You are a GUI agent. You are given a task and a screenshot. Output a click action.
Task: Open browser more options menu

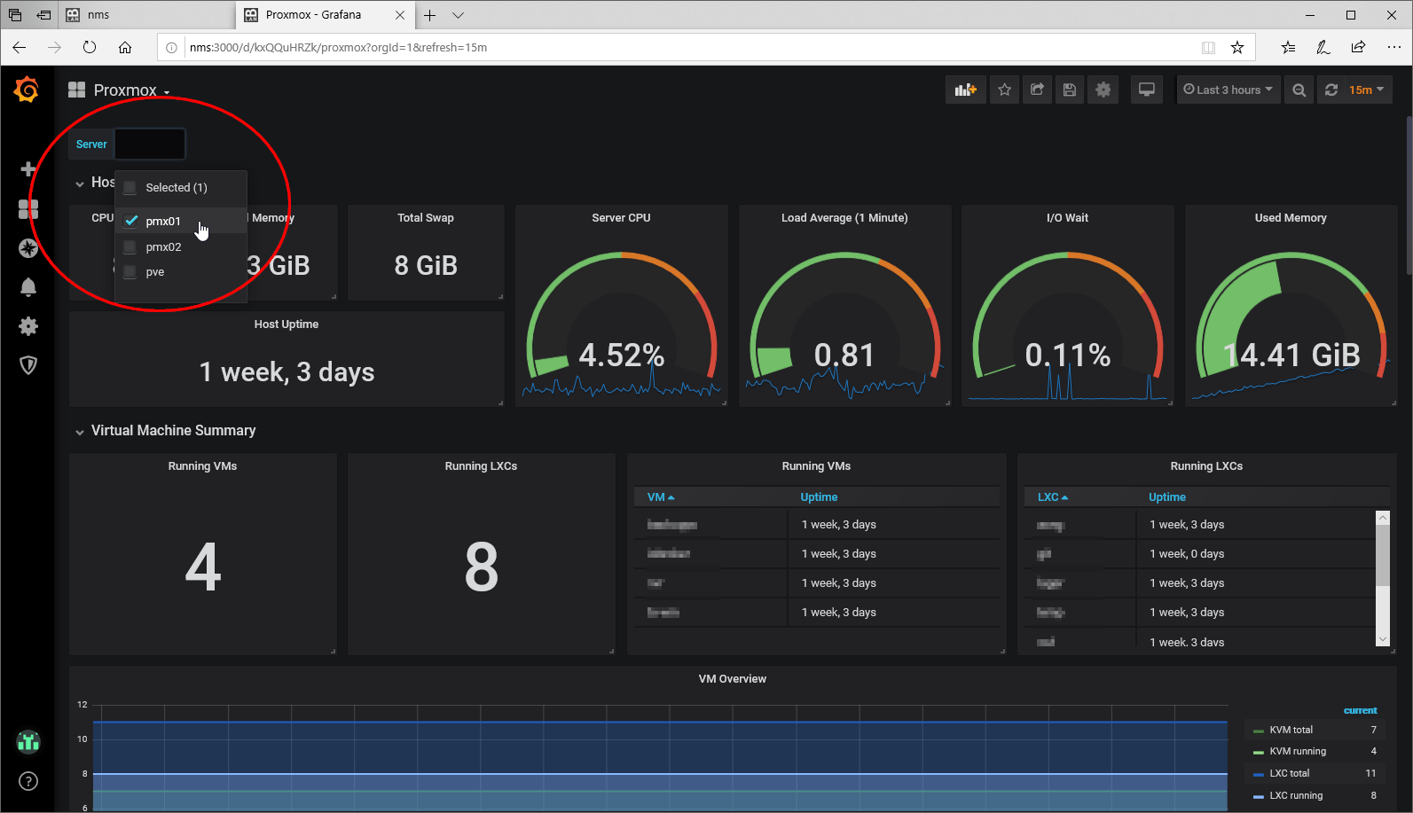[1393, 48]
